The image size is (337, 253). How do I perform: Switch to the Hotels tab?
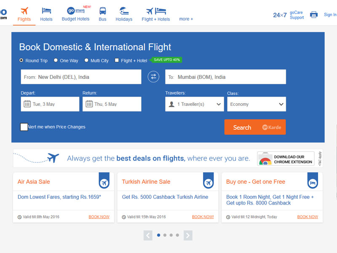(46, 14)
